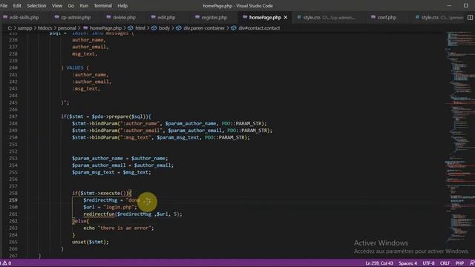Click PHP icon on conf.php tab
This screenshot has height=267, width=475.
click(373, 18)
